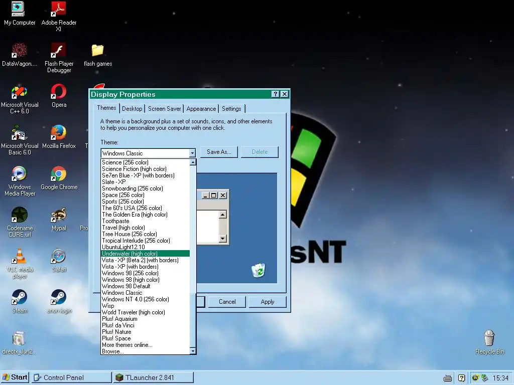This screenshot has height=385, width=514.
Task: Open the Settings tab
Action: point(231,109)
